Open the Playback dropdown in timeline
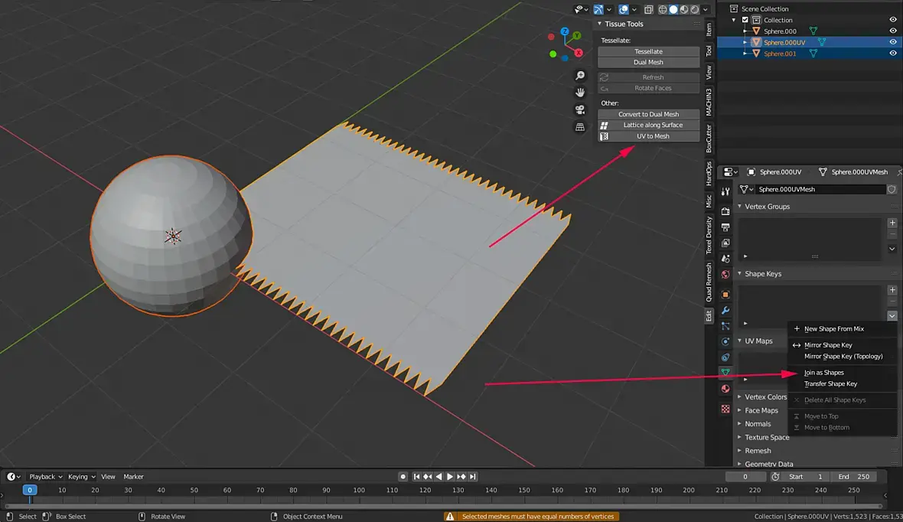 46,477
